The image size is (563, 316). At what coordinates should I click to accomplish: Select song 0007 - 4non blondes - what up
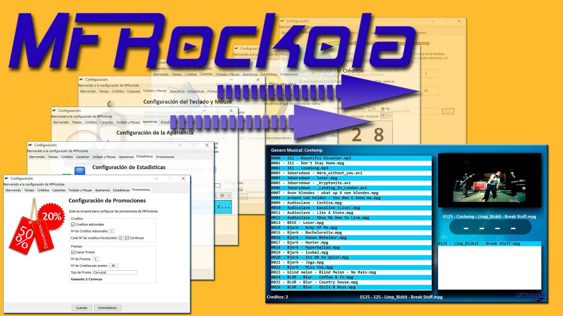pyautogui.click(x=351, y=193)
